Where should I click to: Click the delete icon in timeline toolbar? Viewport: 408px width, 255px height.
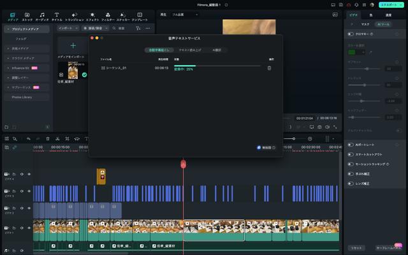[48, 138]
